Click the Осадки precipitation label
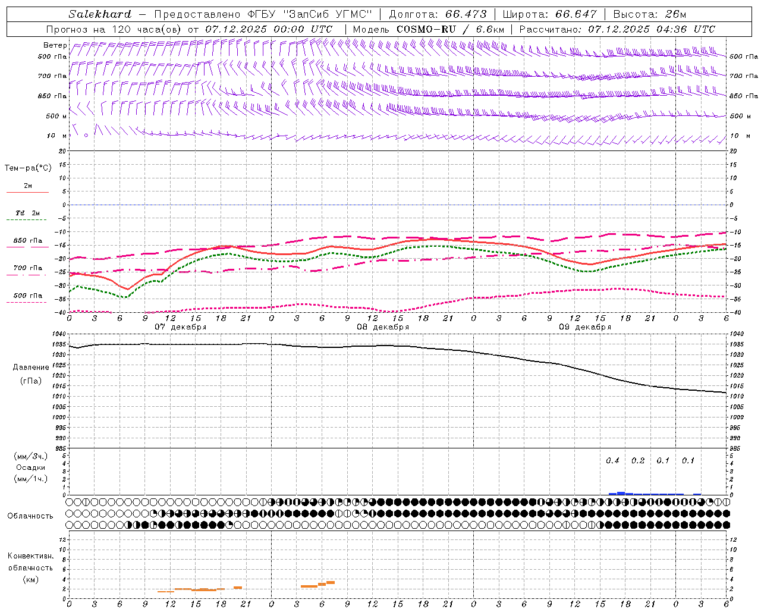This screenshot has width=761, height=609. [31, 467]
